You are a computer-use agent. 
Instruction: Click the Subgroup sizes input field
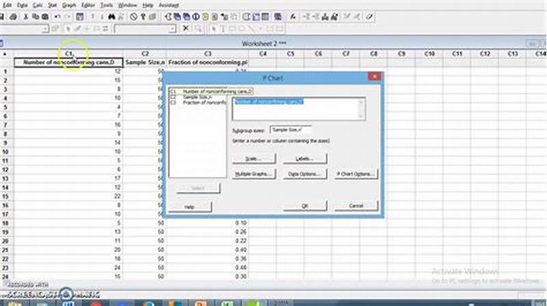pyautogui.click(x=290, y=130)
